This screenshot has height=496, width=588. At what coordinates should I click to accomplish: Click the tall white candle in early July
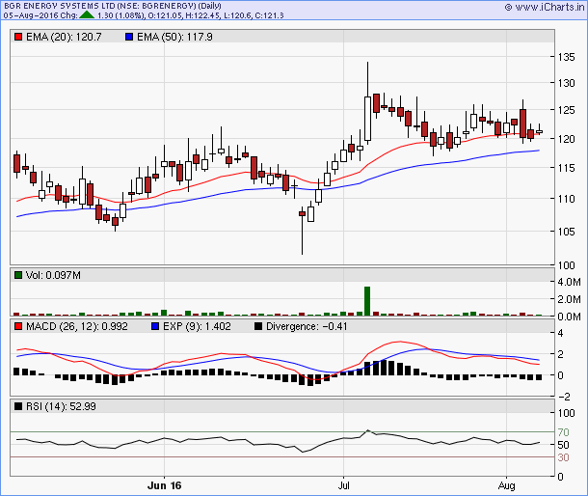pyautogui.click(x=367, y=119)
